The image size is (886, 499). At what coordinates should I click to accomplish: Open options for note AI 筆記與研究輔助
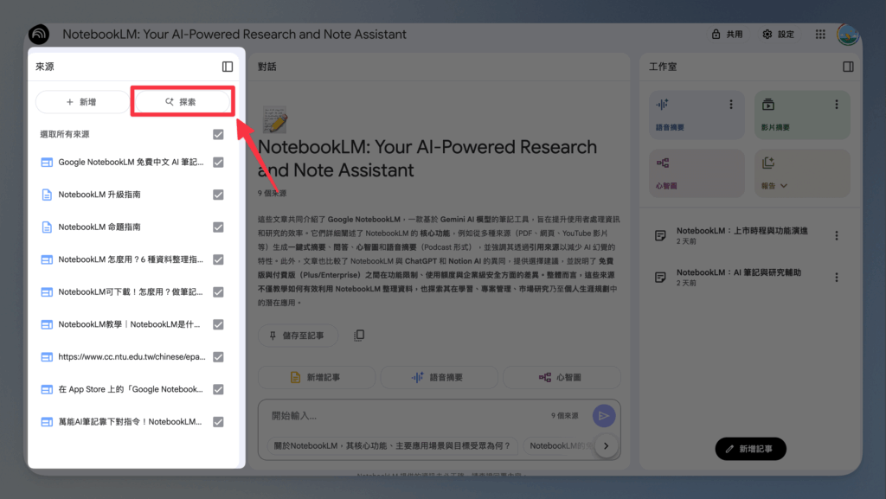(837, 277)
